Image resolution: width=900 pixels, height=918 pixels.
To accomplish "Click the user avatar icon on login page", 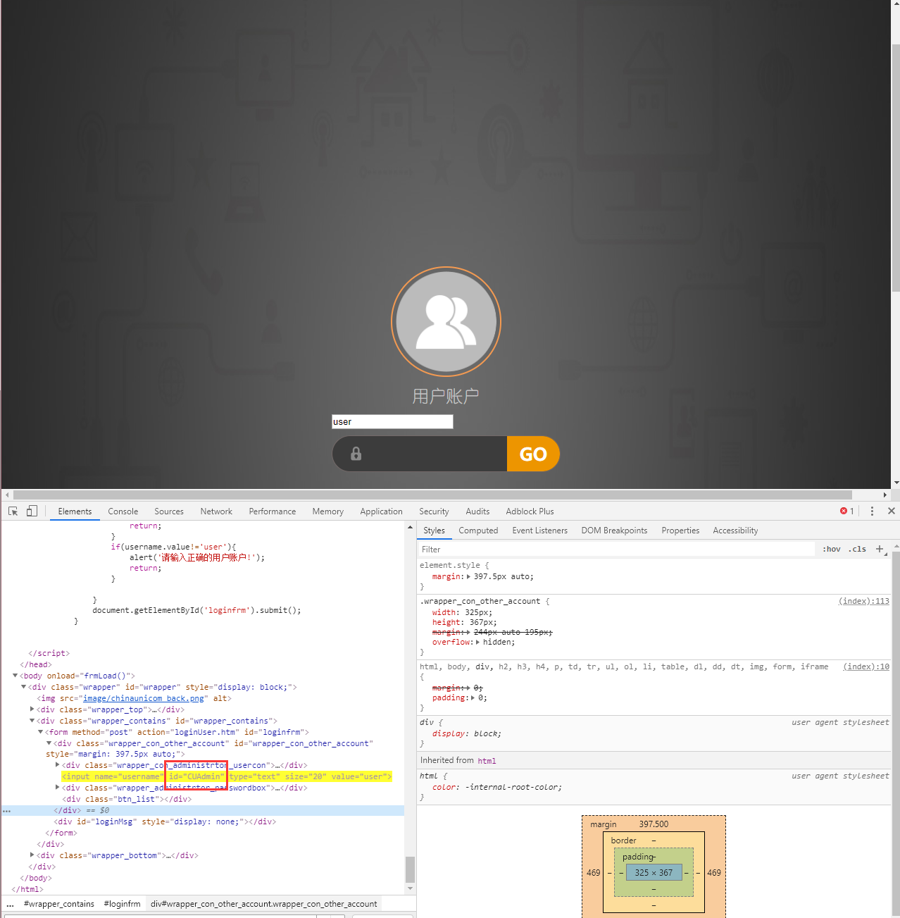I will [446, 322].
